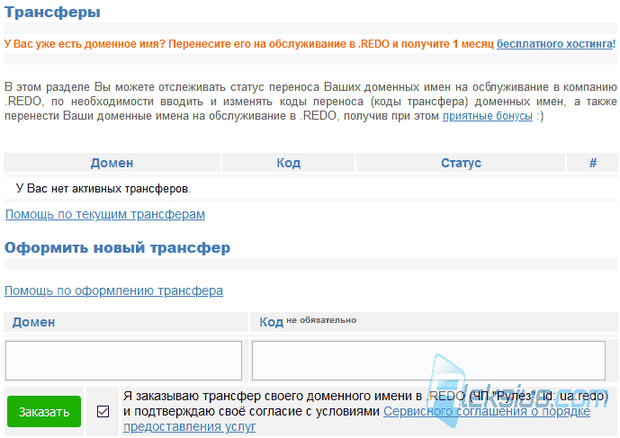This screenshot has width=620, height=438.
Task: Open 'Помощь по текущим трансферам' help link
Action: [x=105, y=214]
